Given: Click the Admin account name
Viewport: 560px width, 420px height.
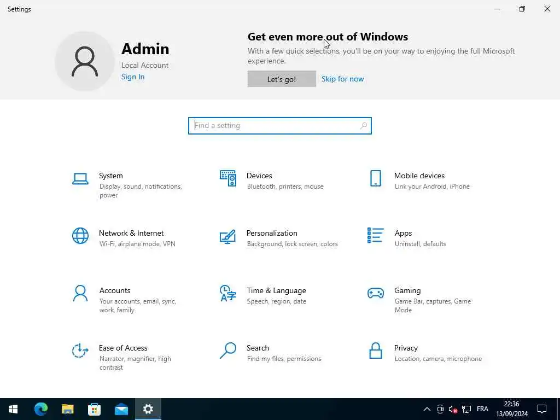Looking at the screenshot, I should [x=145, y=49].
